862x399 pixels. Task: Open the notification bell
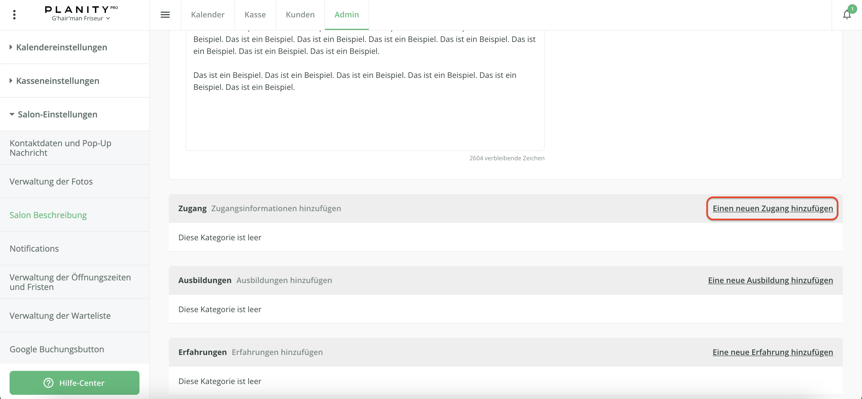pos(847,15)
